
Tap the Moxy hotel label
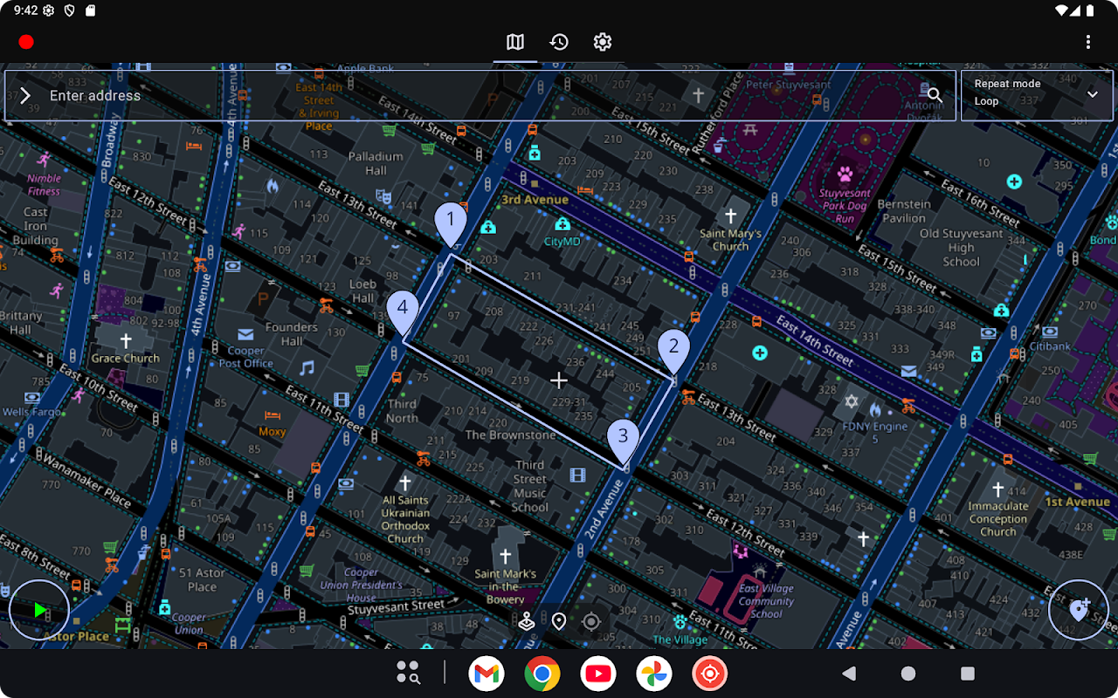pos(273,432)
